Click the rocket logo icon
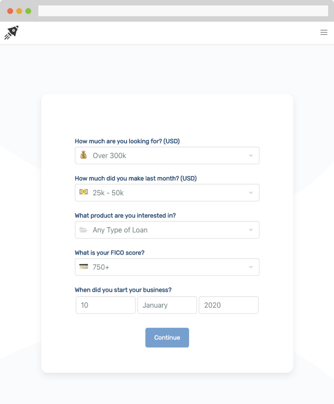Image resolution: width=334 pixels, height=404 pixels. click(11, 33)
